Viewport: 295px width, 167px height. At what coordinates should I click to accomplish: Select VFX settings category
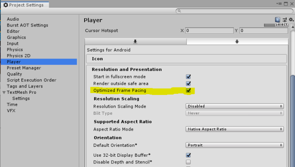11,110
